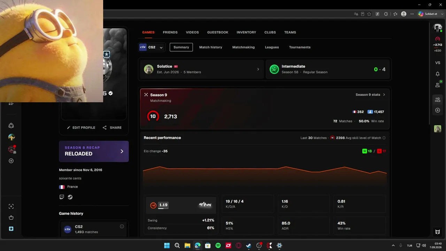Open the browser extensions puzzle icon
446x251 pixels.
(386, 14)
